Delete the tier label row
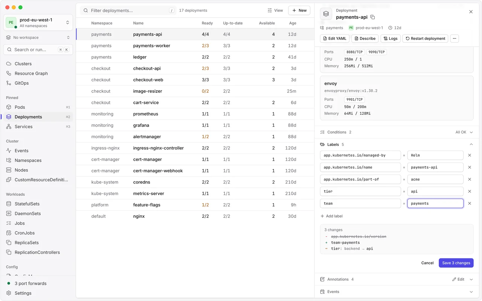The image size is (482, 301). tap(470, 192)
